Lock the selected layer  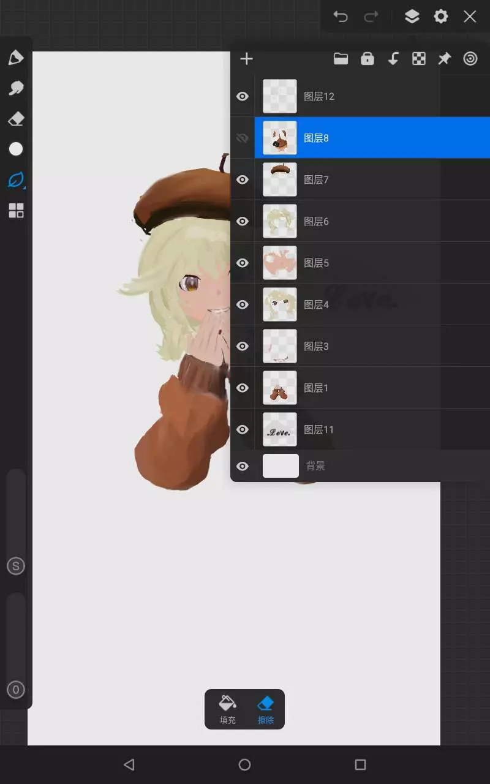[x=367, y=59]
